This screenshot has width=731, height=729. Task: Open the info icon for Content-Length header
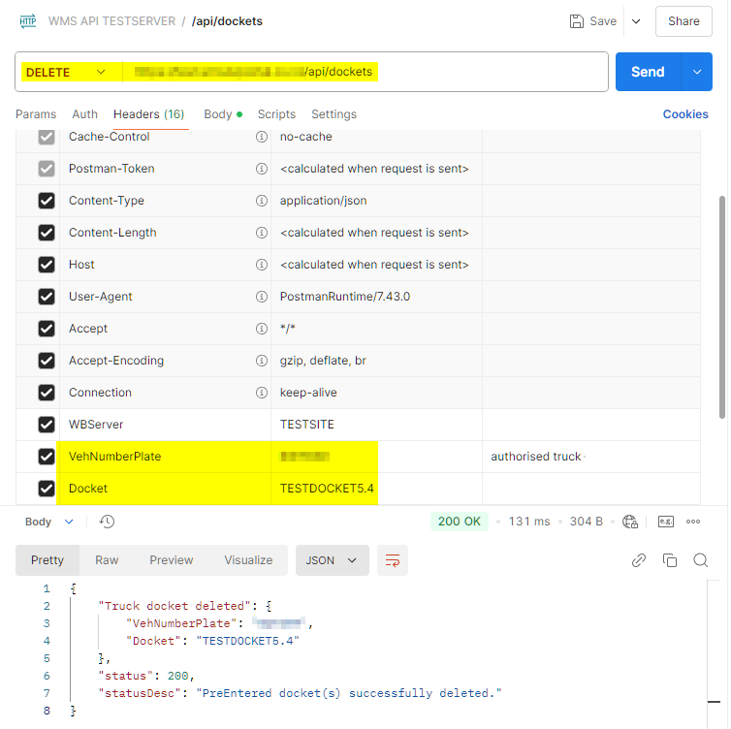coord(262,233)
